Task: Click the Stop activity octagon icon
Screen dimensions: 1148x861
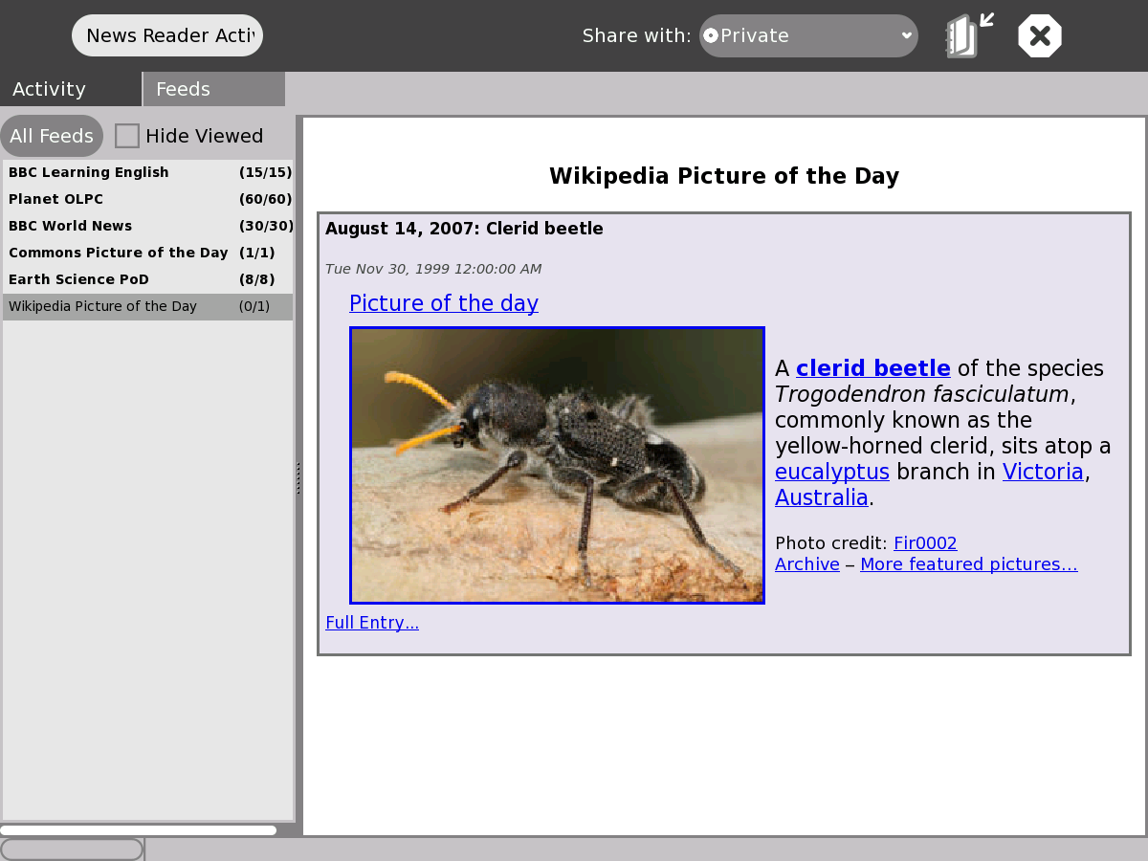Action: 1040,36
